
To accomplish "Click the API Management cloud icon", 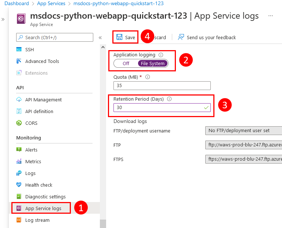I will pos(19,100).
